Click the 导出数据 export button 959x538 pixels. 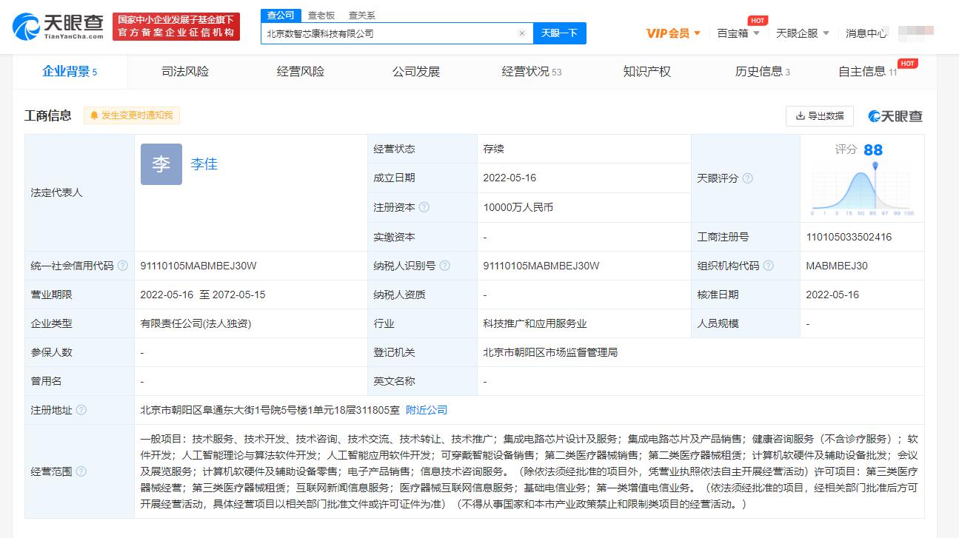pos(820,116)
